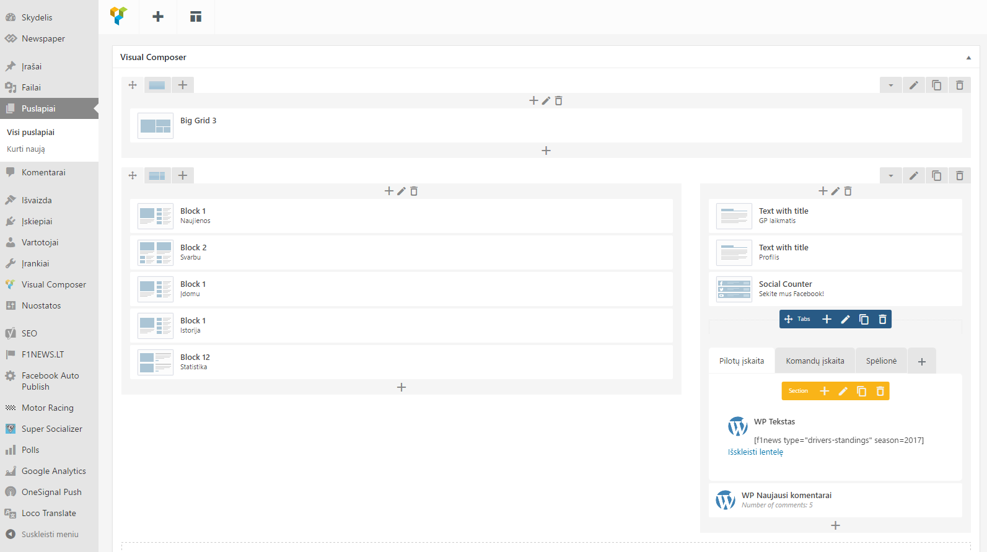The width and height of the screenshot is (987, 552).
Task: Edit the Section pencil icon
Action: 843,391
